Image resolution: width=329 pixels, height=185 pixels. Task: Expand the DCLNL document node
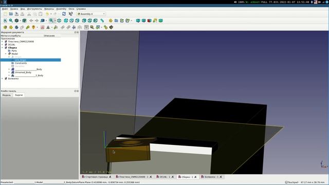click(2, 45)
